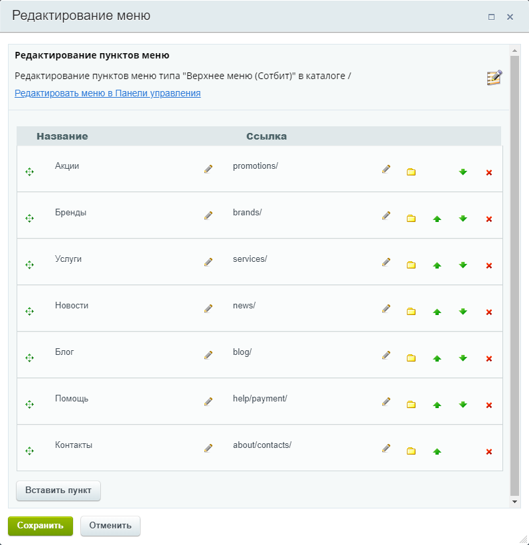Open folder browser for news/ link

pyautogui.click(x=411, y=312)
